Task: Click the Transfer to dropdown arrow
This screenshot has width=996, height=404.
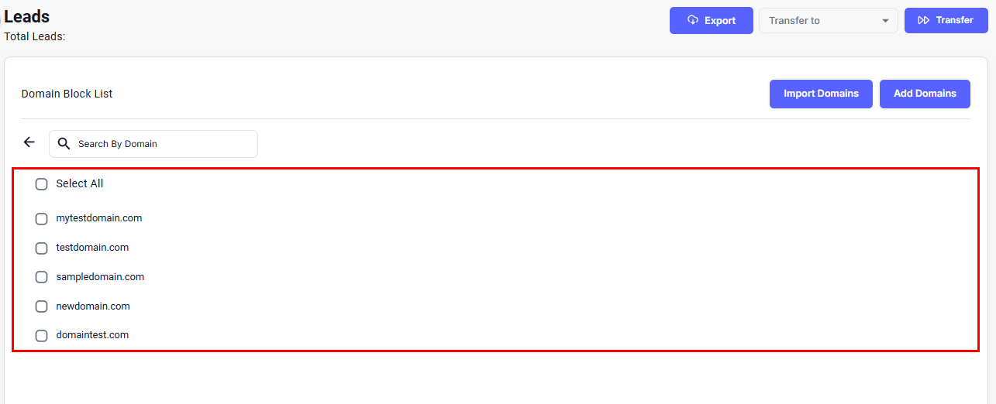Action: (x=885, y=21)
